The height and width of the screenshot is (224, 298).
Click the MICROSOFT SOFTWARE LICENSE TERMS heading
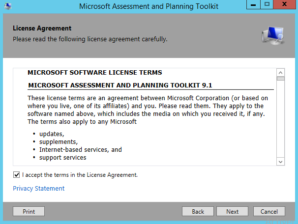pyautogui.click(x=95, y=73)
